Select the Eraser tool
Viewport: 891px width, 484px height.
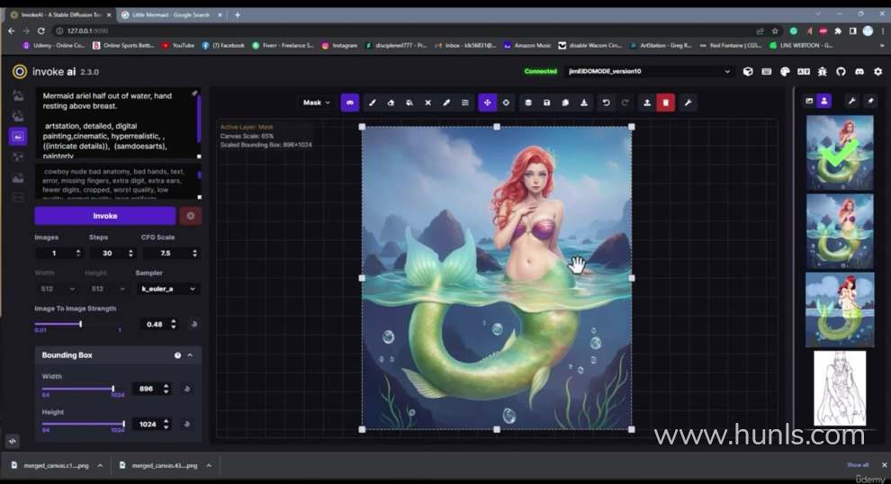click(x=391, y=103)
